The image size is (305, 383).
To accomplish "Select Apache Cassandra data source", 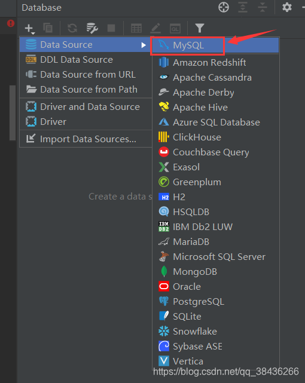I will (x=215, y=78).
